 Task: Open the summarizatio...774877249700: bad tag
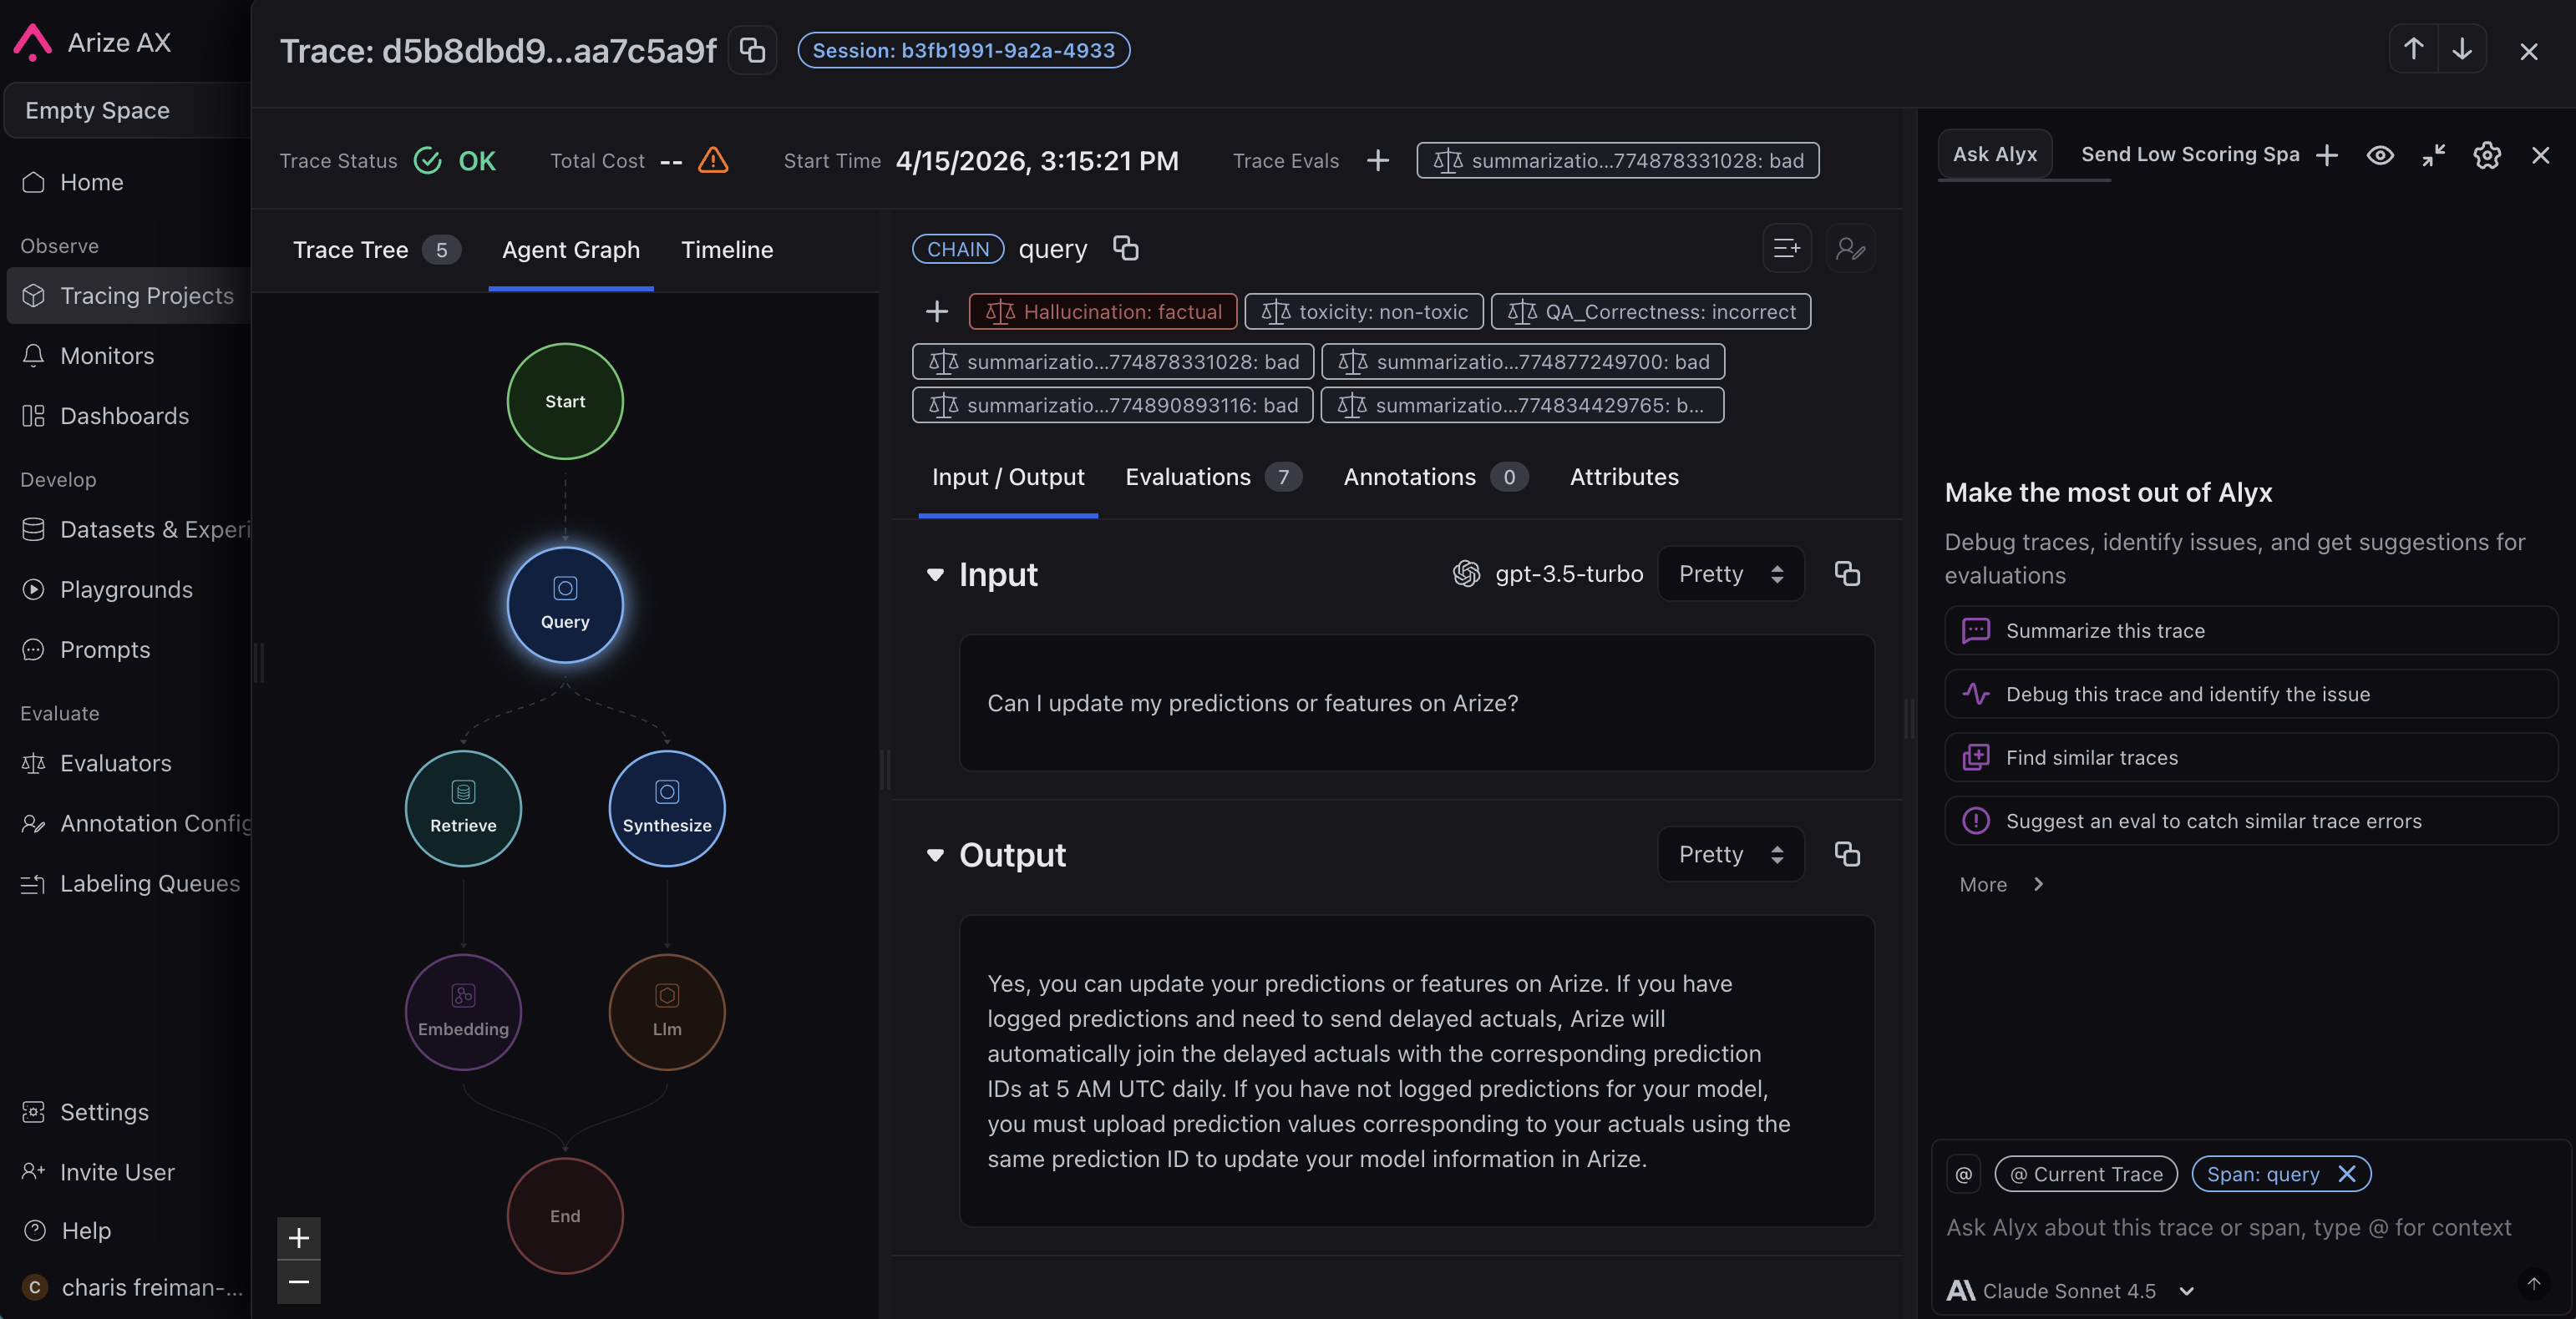click(x=1523, y=361)
